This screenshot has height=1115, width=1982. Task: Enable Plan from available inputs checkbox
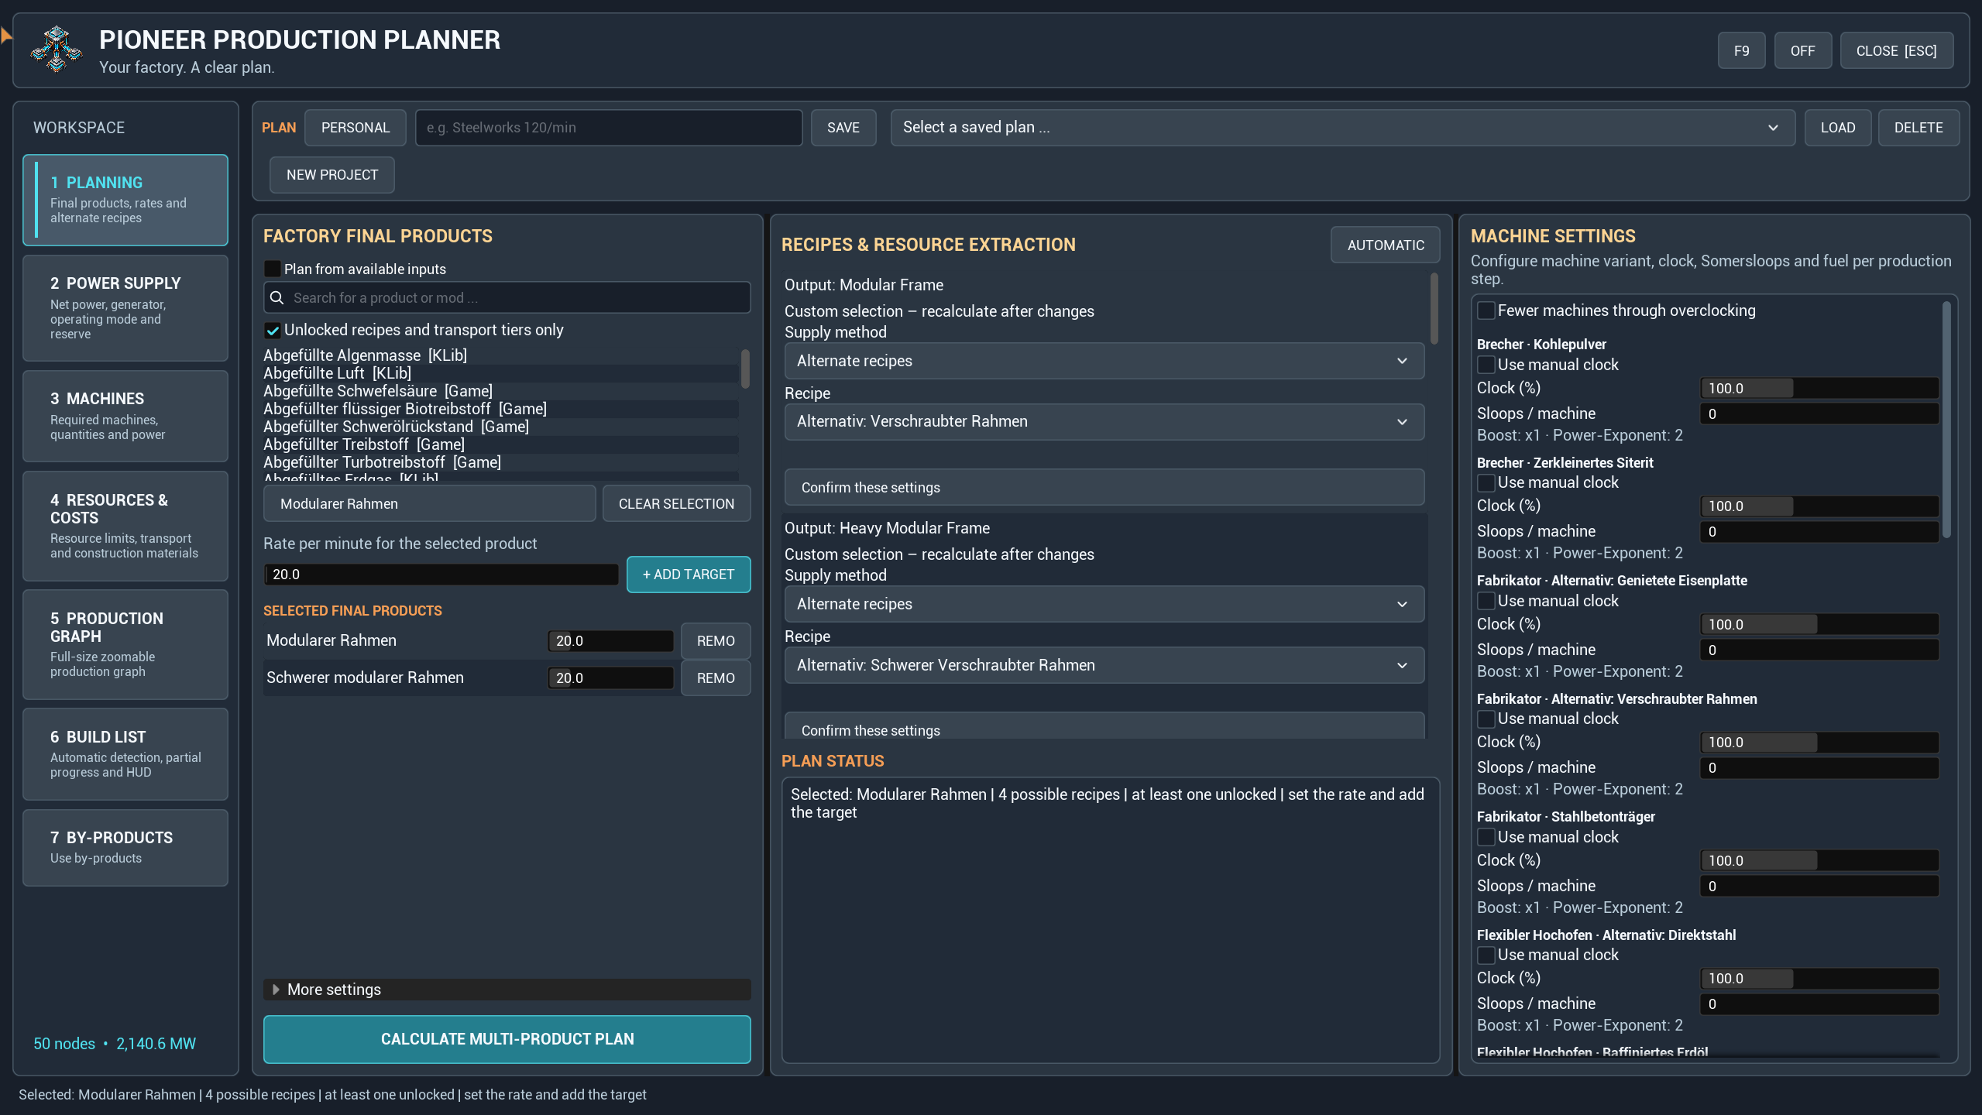point(273,269)
